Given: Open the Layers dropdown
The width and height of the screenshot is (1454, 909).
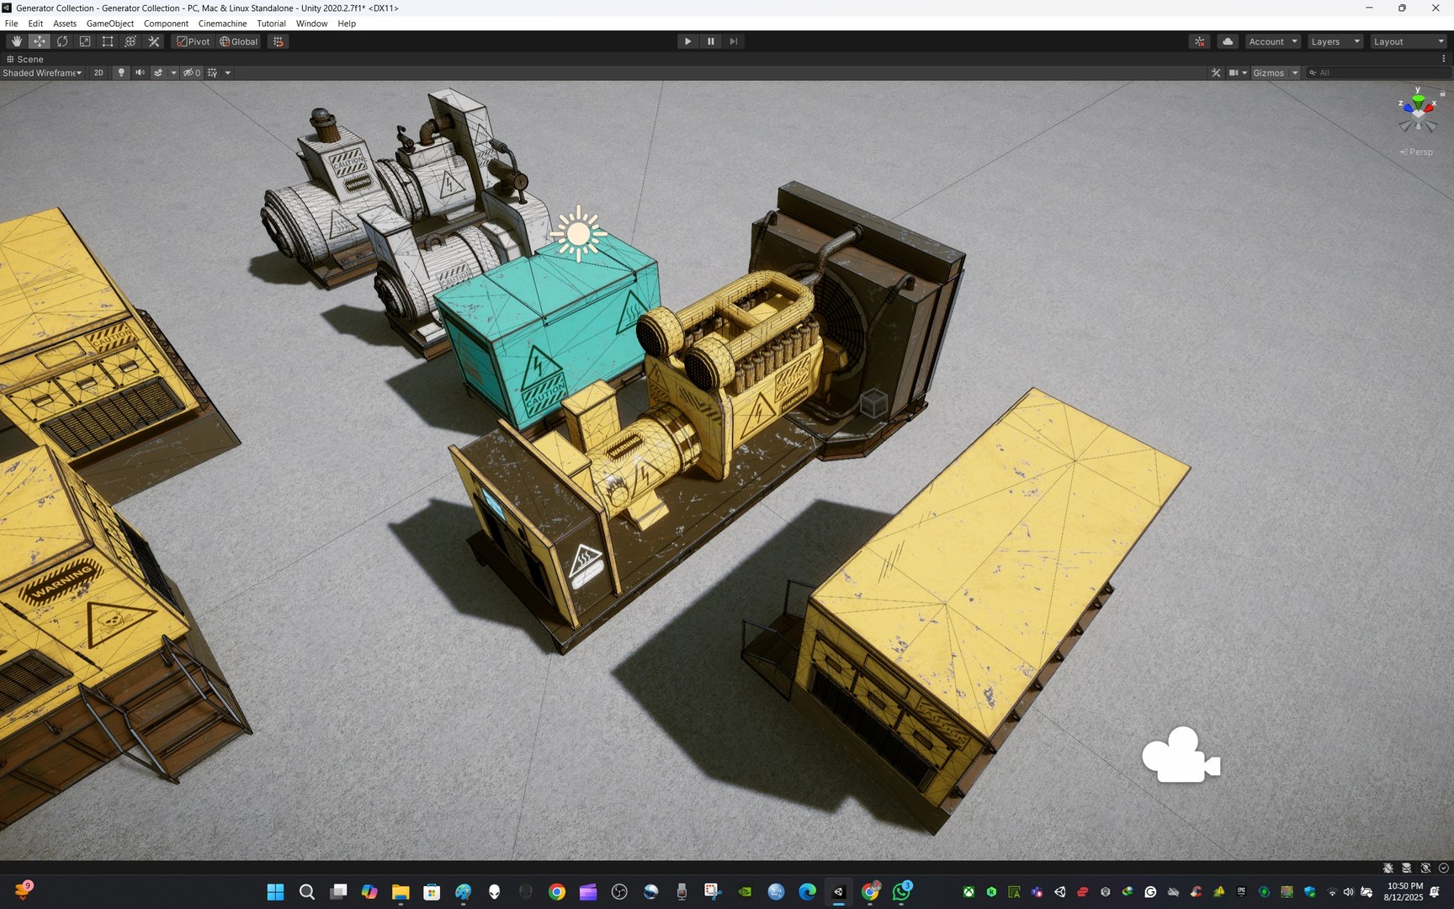Looking at the screenshot, I should point(1335,41).
